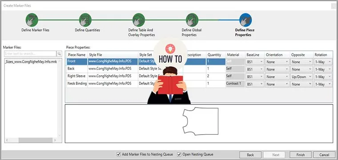The height and width of the screenshot is (160, 338).
Task: Open BaseLine dropdown for Front row
Action: tap(254, 62)
